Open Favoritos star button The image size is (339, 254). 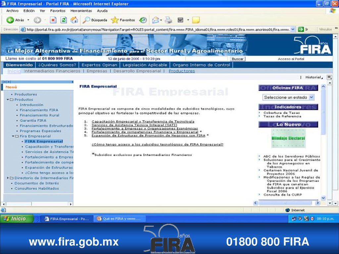pyautogui.click(x=123, y=20)
